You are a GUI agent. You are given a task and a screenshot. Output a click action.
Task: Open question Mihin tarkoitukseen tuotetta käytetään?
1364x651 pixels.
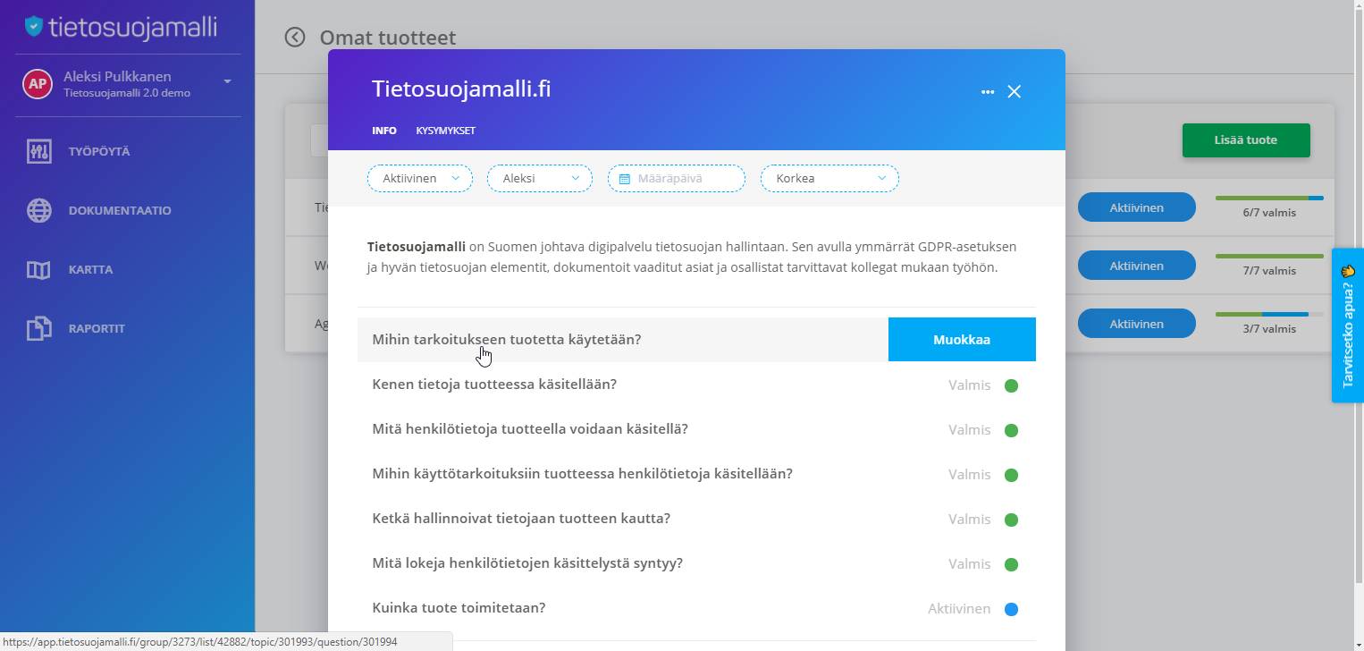click(506, 340)
